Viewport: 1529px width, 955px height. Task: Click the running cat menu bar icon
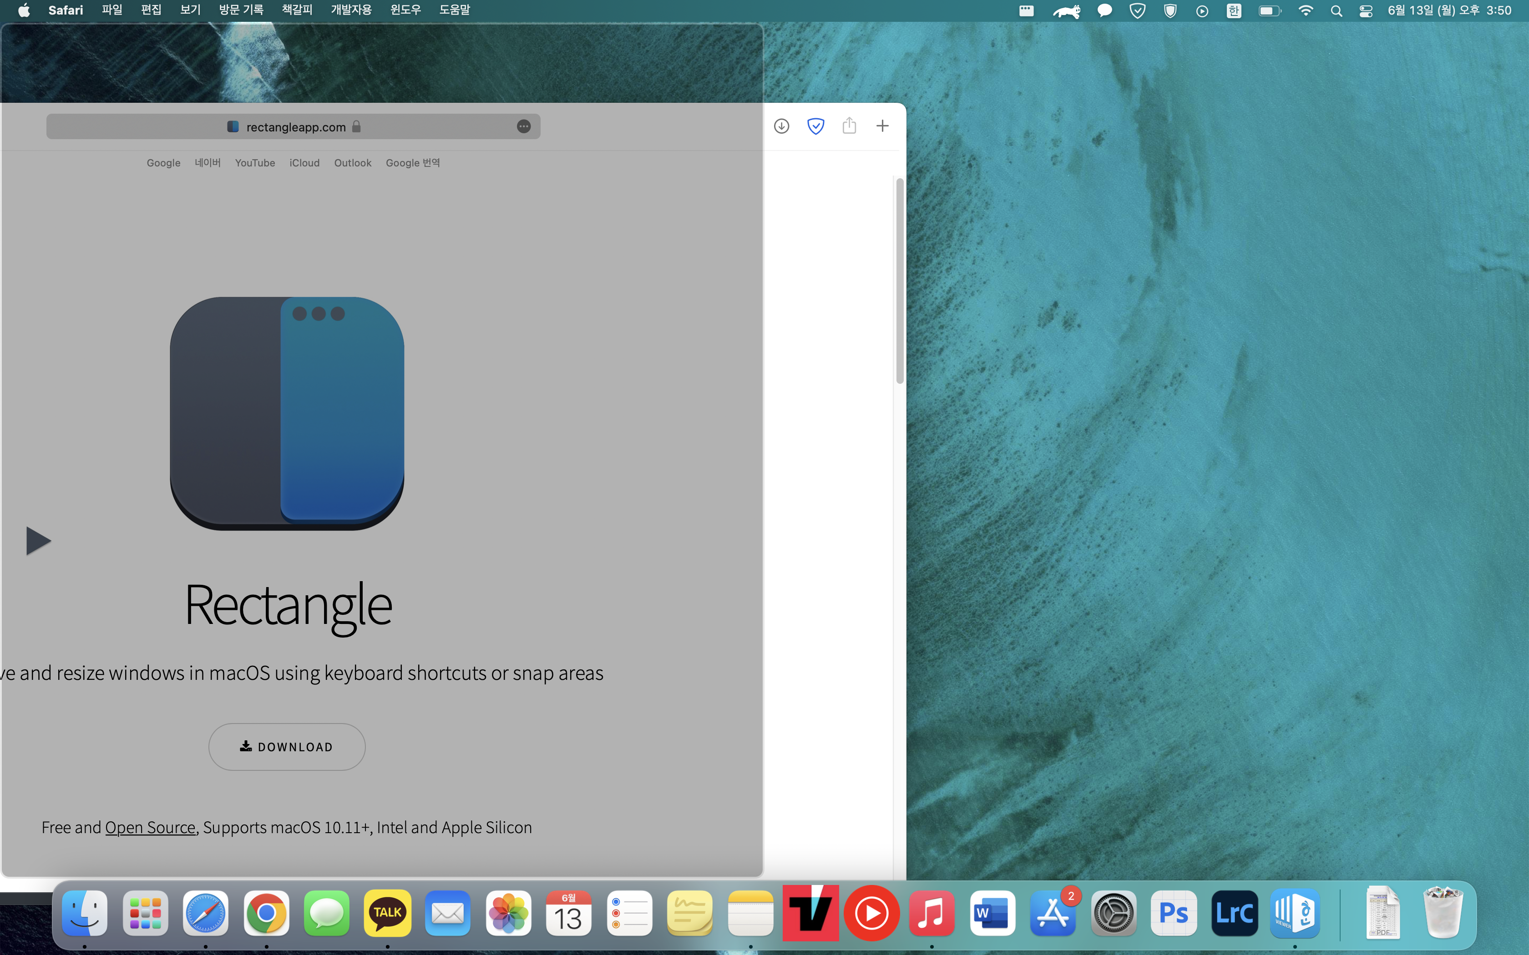(1067, 11)
